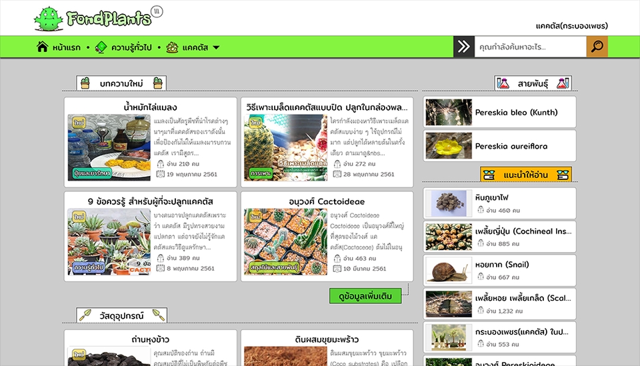Open the หน้าแรก menu item
Image resolution: width=640 pixels, height=366 pixels.
(x=67, y=48)
